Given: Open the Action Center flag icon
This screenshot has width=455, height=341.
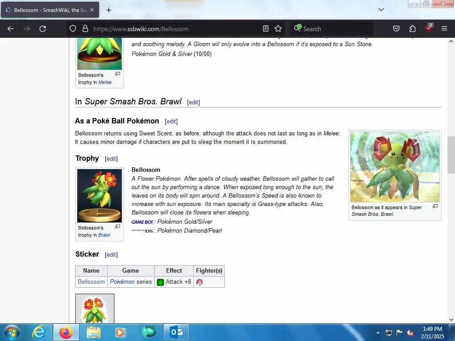Looking at the screenshot, I should pos(399,333).
